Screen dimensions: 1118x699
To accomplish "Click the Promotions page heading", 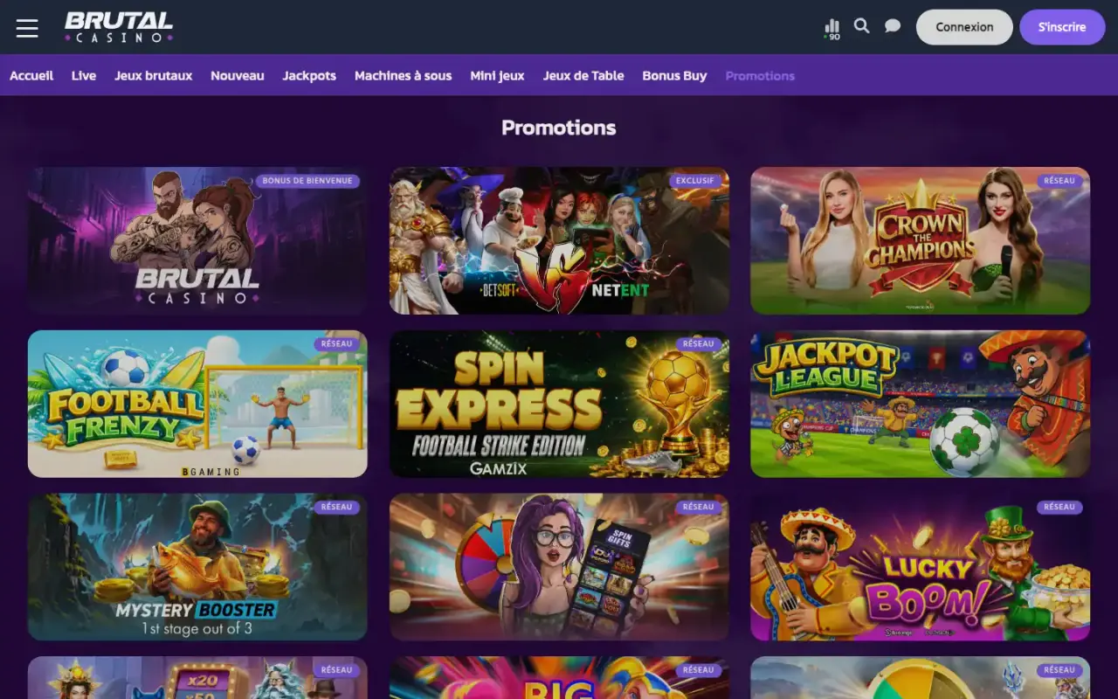I will pyautogui.click(x=559, y=128).
